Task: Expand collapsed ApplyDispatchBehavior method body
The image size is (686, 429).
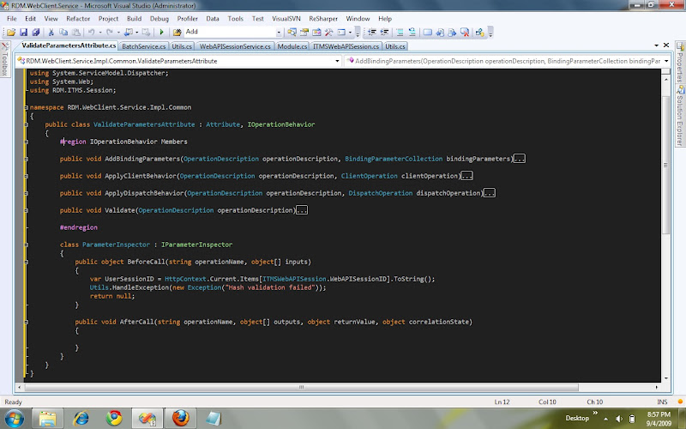Action: (489, 193)
